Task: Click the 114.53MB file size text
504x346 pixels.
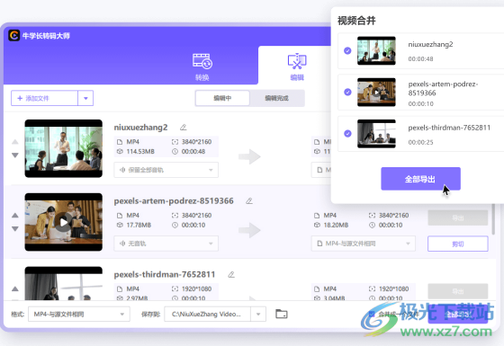Action: click(140, 152)
